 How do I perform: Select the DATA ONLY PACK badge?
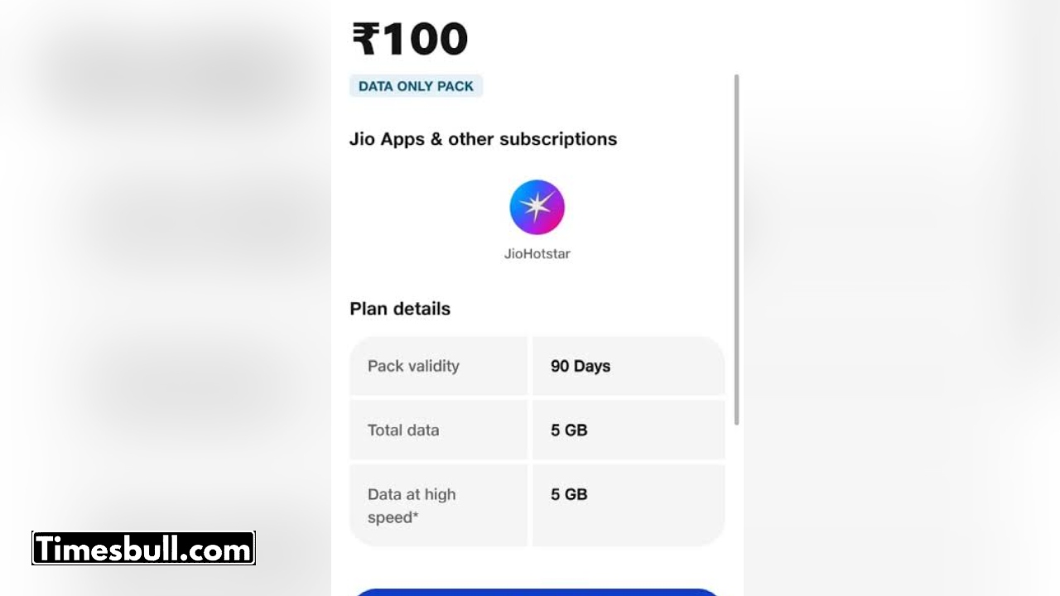coord(416,86)
